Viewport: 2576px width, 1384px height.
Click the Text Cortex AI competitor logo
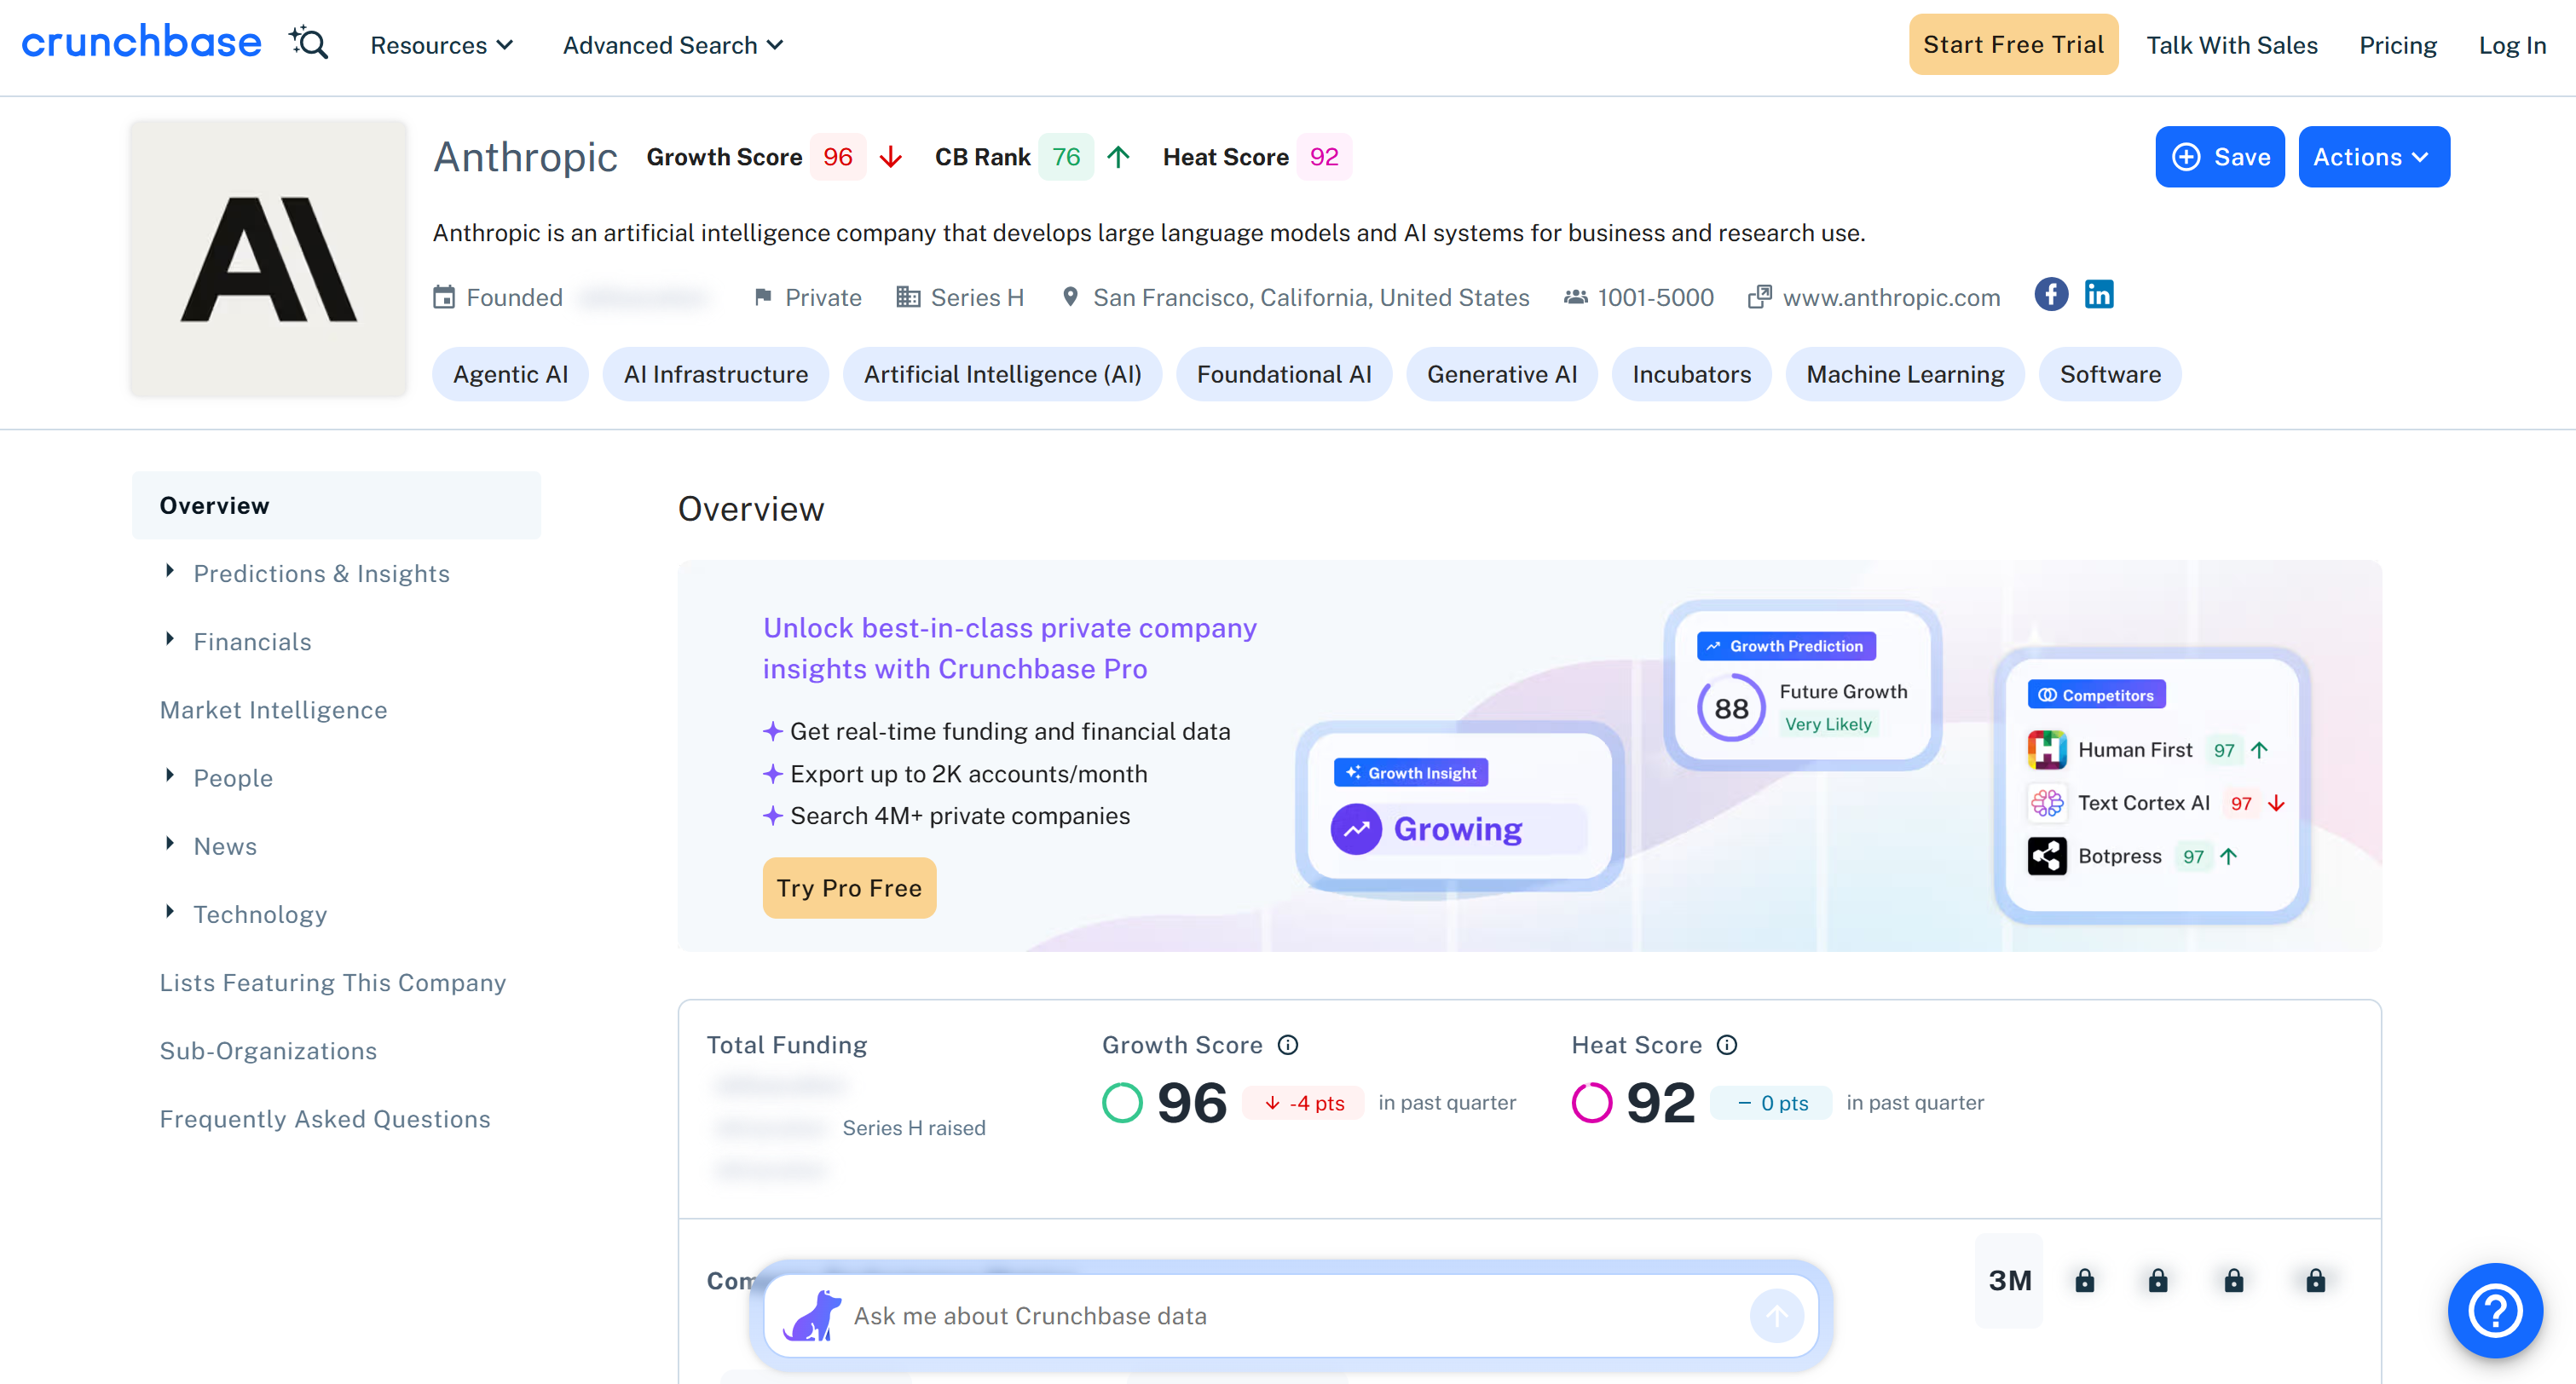[2047, 803]
